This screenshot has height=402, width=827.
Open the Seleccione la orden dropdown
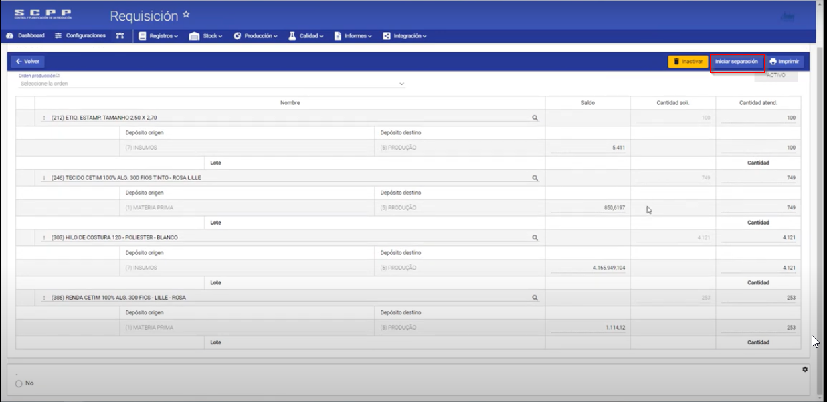click(x=211, y=84)
